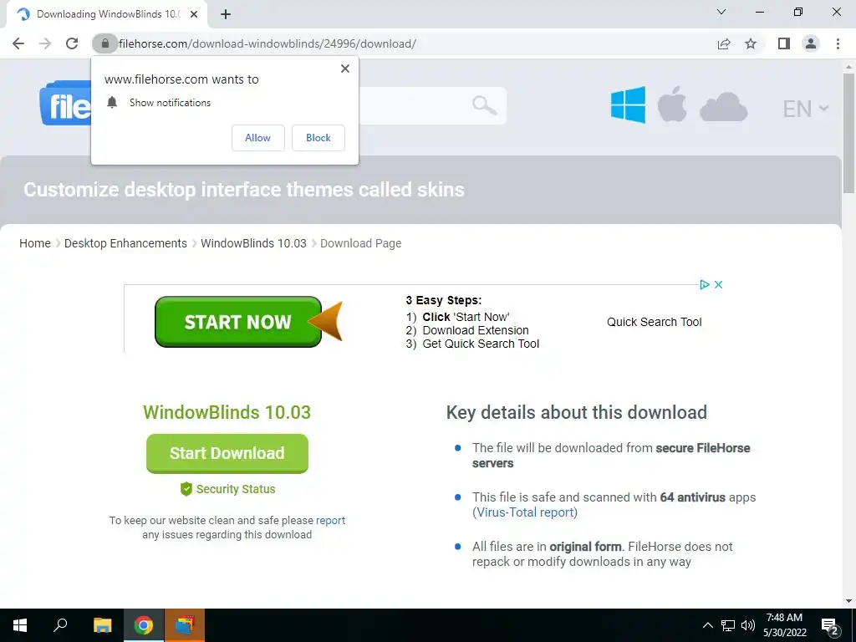Open the Chrome profile menu
The image size is (856, 642).
coord(811,43)
